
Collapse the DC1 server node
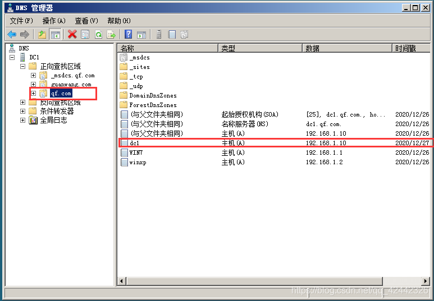[x=12, y=58]
